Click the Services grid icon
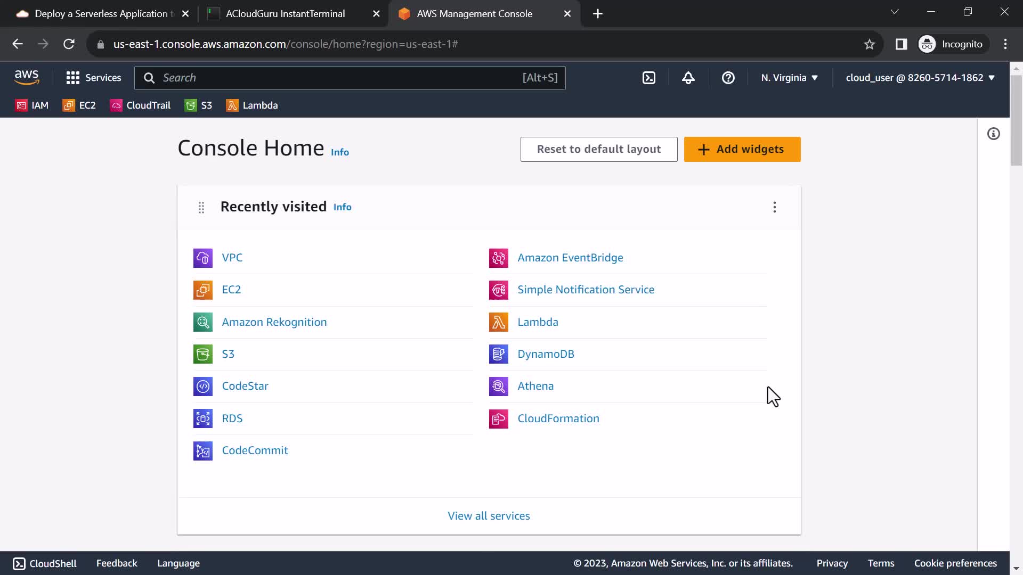Viewport: 1023px width, 575px height. pos(72,78)
